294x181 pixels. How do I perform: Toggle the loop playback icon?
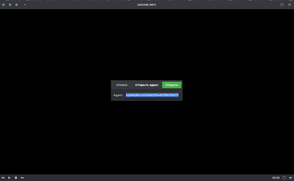284,178
